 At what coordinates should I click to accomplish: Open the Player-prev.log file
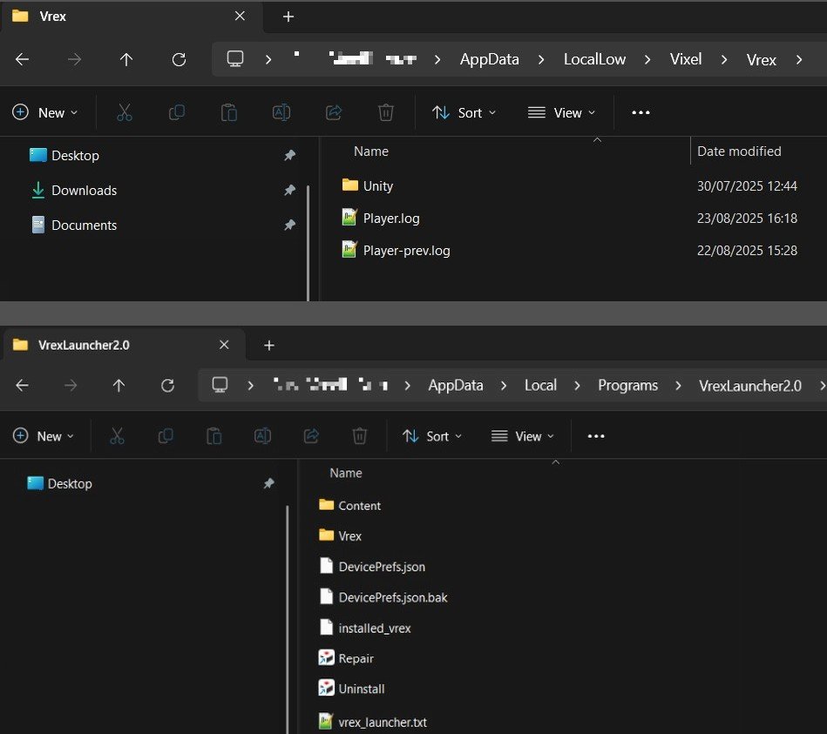(405, 251)
